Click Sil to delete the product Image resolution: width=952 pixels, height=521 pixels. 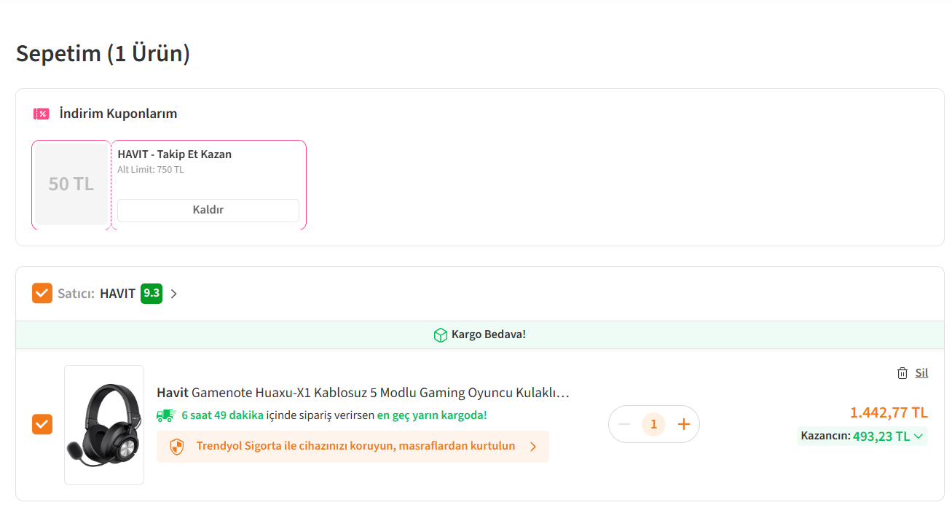[921, 373]
